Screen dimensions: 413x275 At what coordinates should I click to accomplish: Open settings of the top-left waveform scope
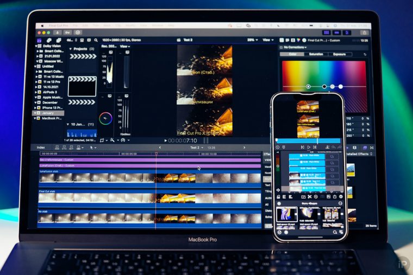click(111, 52)
